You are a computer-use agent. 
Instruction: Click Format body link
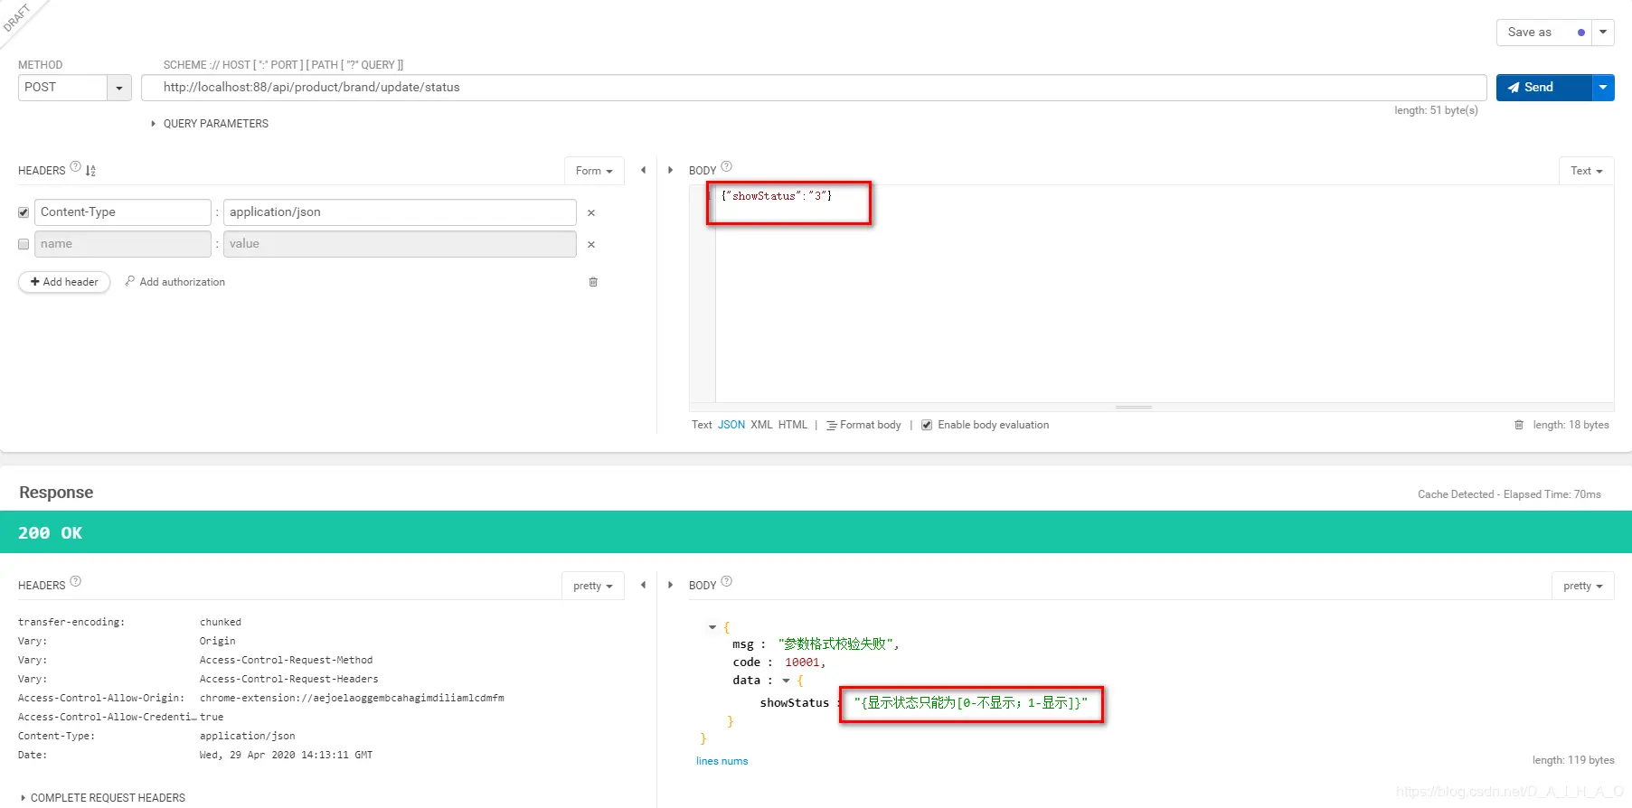pos(871,425)
